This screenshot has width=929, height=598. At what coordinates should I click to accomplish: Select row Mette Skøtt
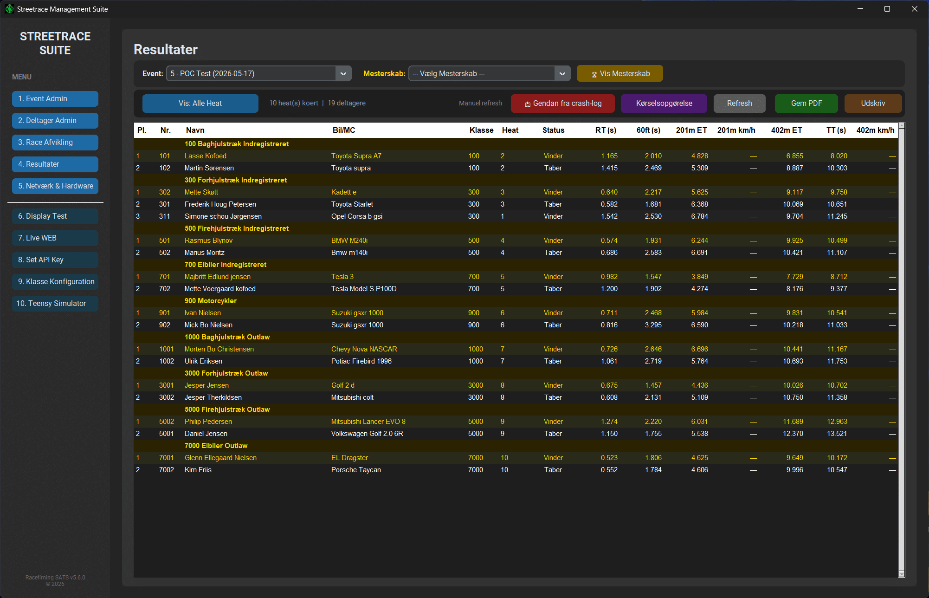tap(516, 192)
